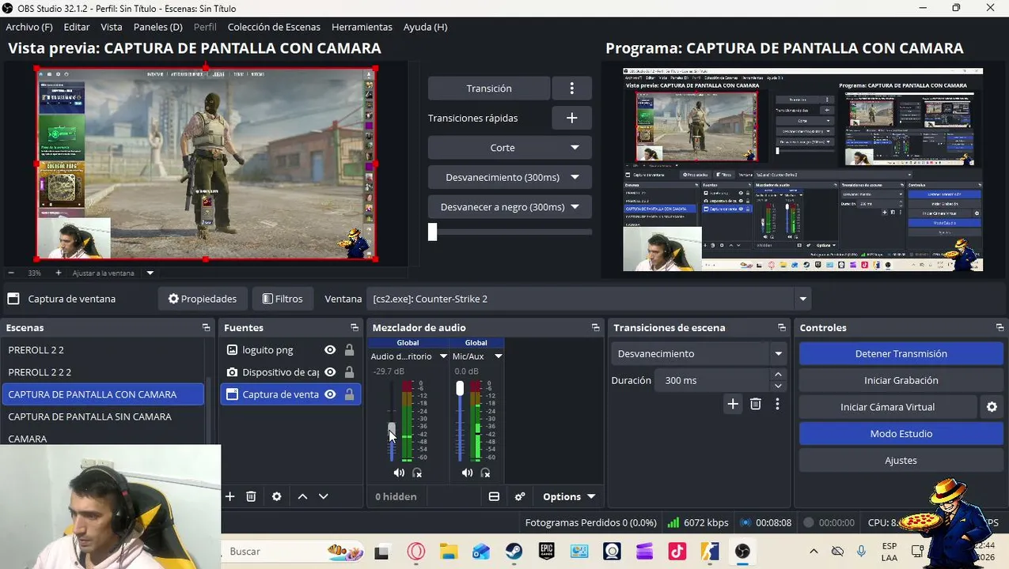The image size is (1009, 569).
Task: Open the Ventana window selection dropdown
Action: 802,299
